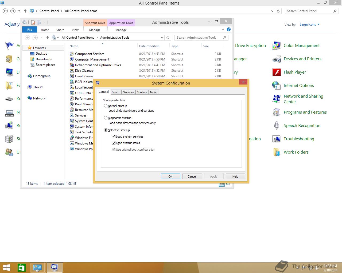This screenshot has height=273, width=342.
Task: Select Desktop under Favorites
Action: pyautogui.click(x=41, y=54)
